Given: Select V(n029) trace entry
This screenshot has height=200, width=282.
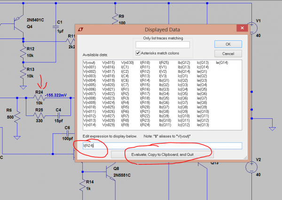Looking at the screenshot, I should point(108,125).
